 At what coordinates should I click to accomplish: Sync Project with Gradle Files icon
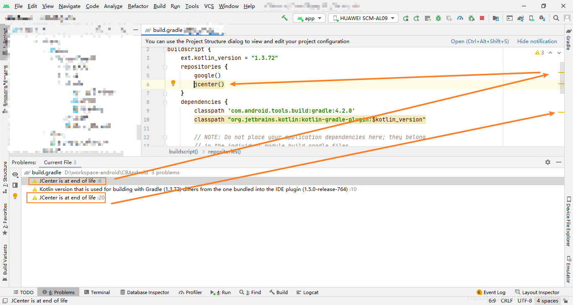point(521,18)
